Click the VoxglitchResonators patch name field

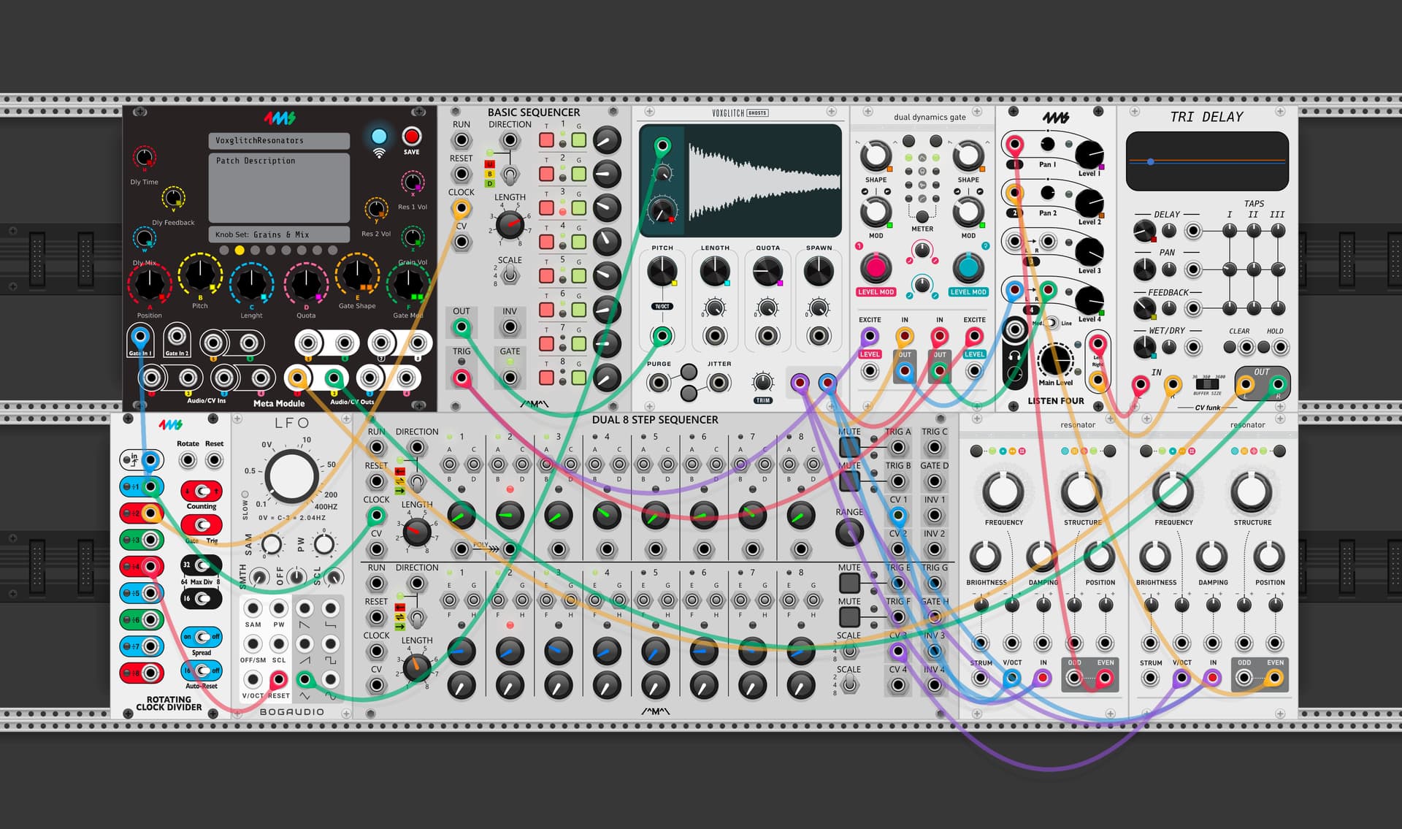[279, 140]
